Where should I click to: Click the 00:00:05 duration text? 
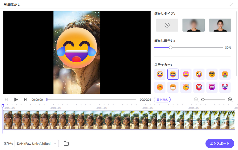(x=145, y=100)
